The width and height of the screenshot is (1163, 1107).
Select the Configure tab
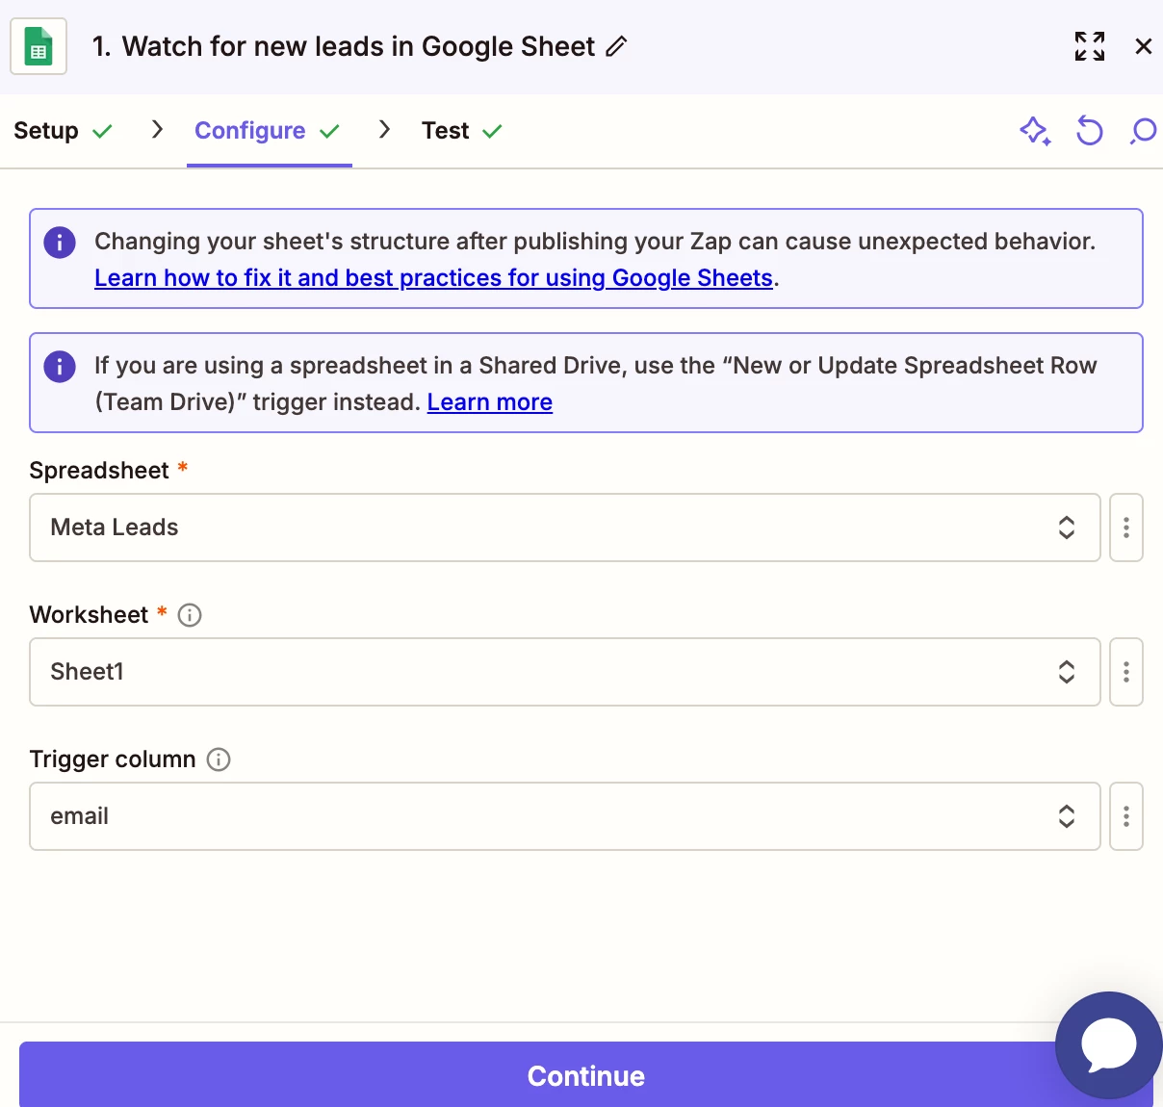pos(269,131)
